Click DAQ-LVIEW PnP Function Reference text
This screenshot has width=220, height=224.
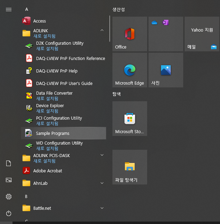click(x=70, y=59)
